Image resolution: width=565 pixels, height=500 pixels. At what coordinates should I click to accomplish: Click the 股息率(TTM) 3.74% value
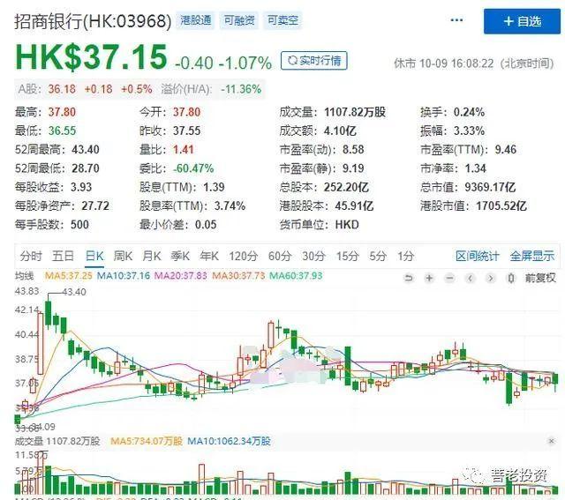(x=230, y=205)
